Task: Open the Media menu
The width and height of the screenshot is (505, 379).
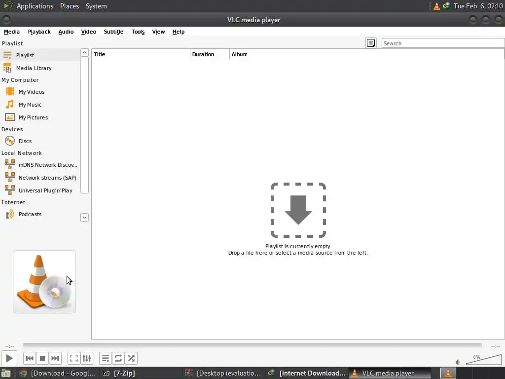Action: pos(12,32)
